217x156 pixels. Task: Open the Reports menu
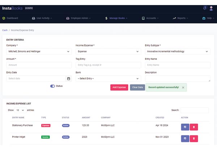coord(181,18)
